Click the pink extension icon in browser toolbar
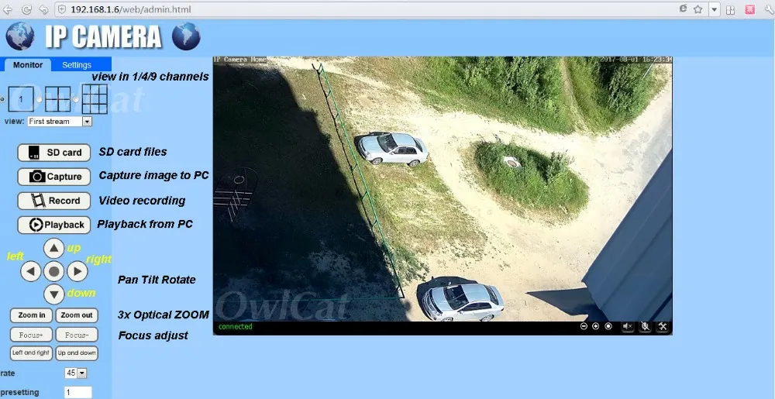Screen dimensions: 775x399 click(x=749, y=9)
